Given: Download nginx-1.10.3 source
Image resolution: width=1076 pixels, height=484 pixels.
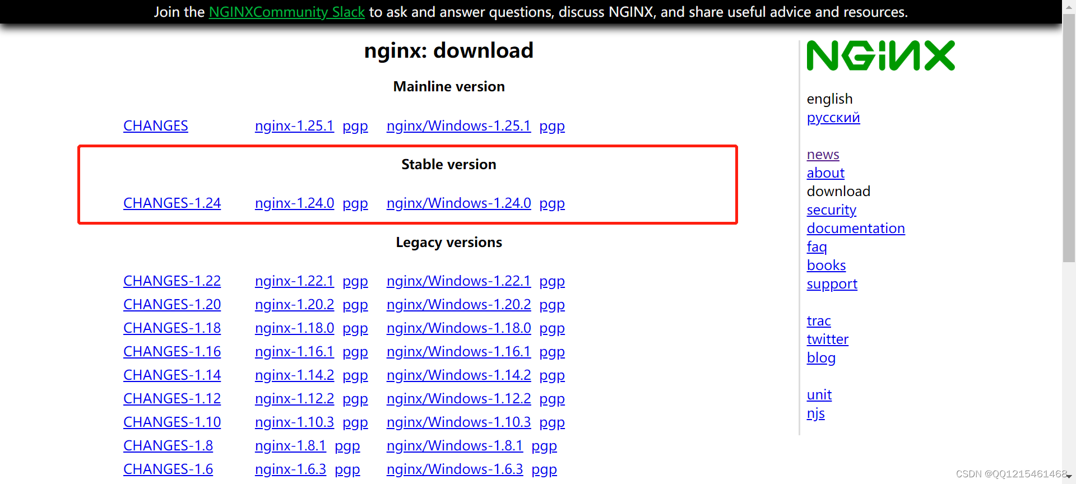Looking at the screenshot, I should click(x=294, y=422).
